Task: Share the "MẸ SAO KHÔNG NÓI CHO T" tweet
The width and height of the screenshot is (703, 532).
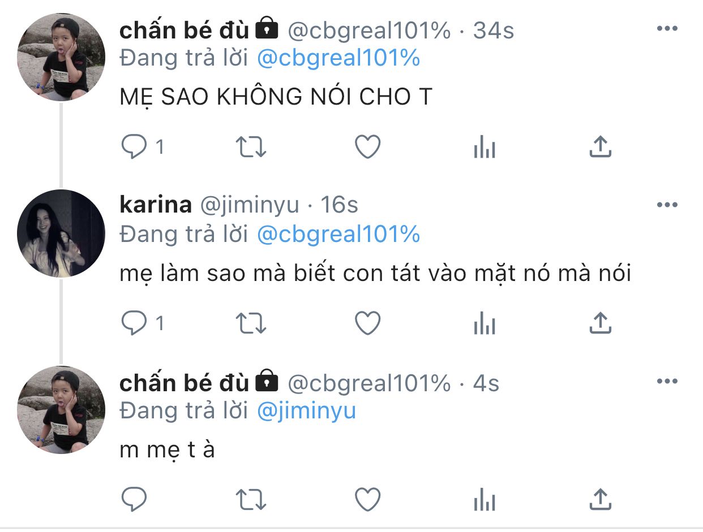Action: tap(600, 147)
